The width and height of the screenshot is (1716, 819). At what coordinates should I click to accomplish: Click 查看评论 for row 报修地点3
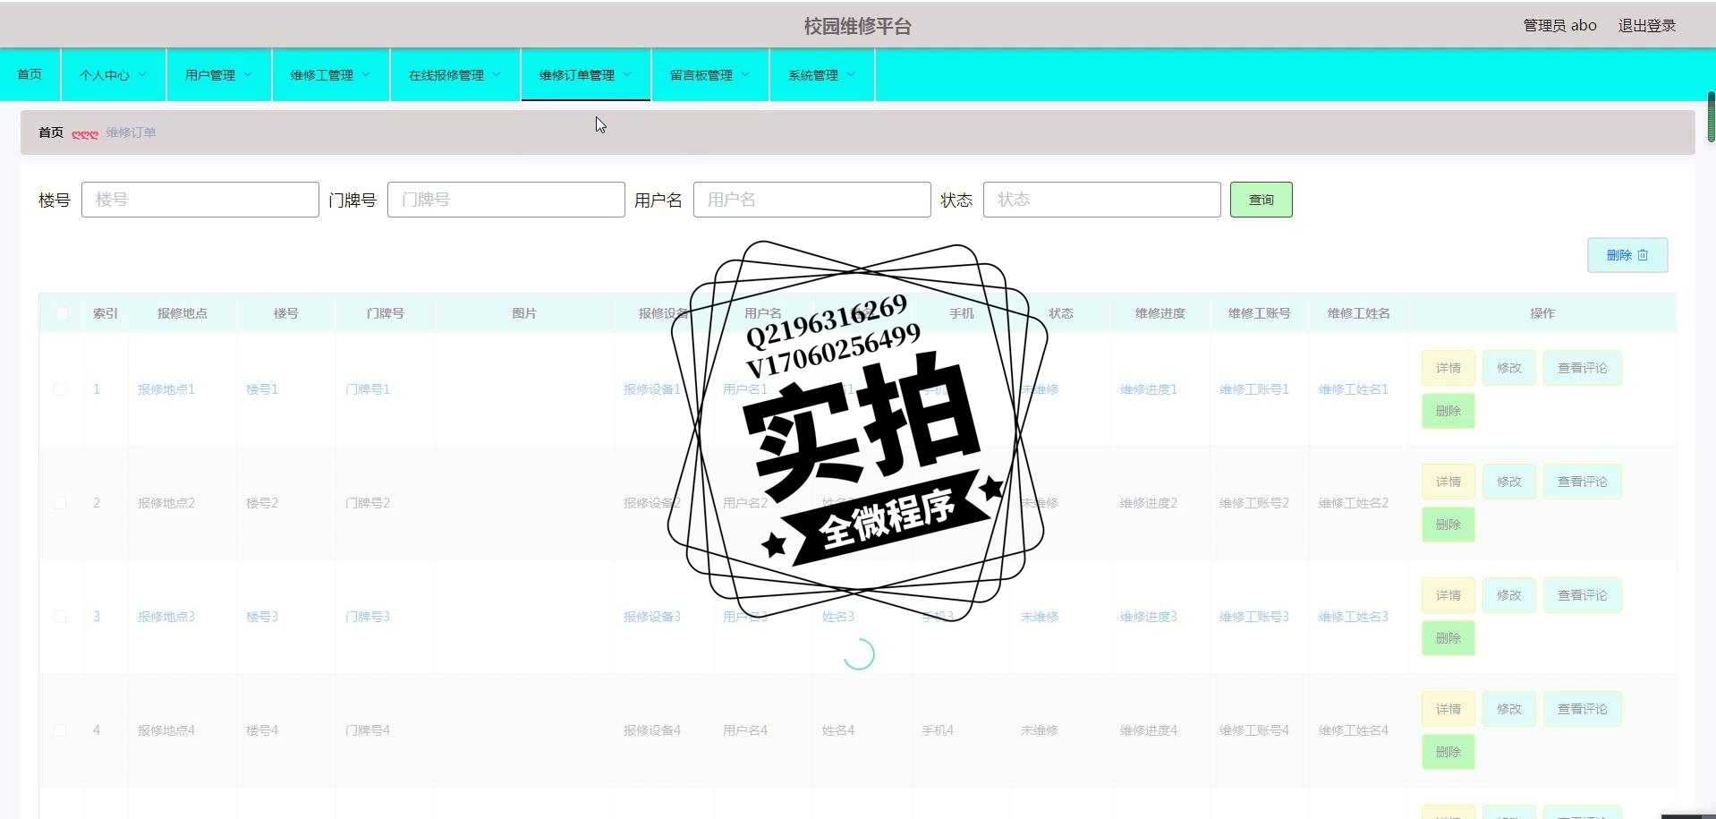(1583, 595)
